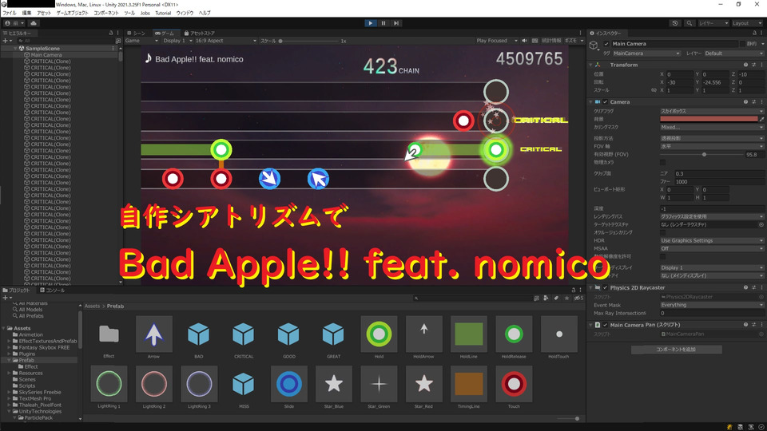Toggle the Hierarchy panel lock icon
Image resolution: width=767 pixels, height=431 pixels.
tap(111, 34)
